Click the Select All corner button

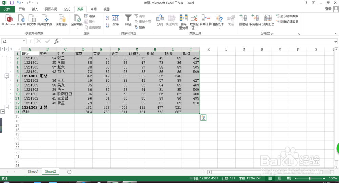(18, 49)
